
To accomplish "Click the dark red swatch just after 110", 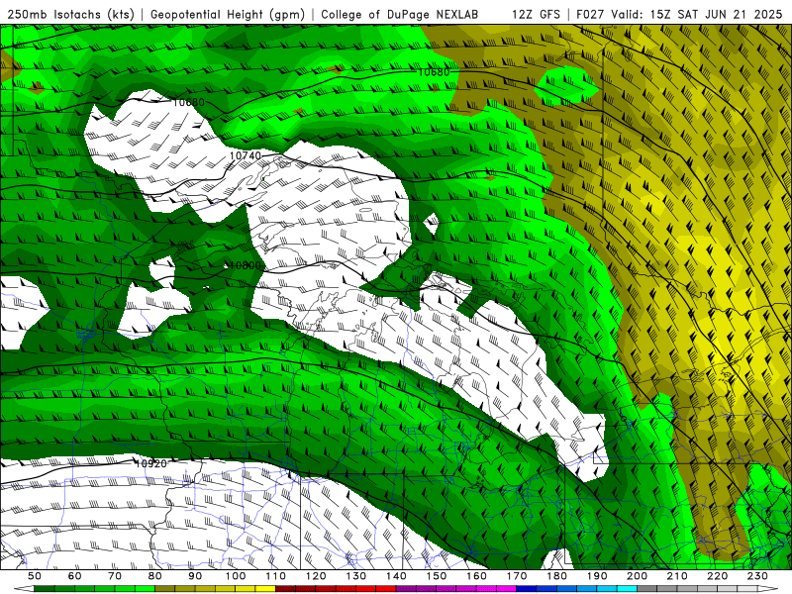I will 286,589.
